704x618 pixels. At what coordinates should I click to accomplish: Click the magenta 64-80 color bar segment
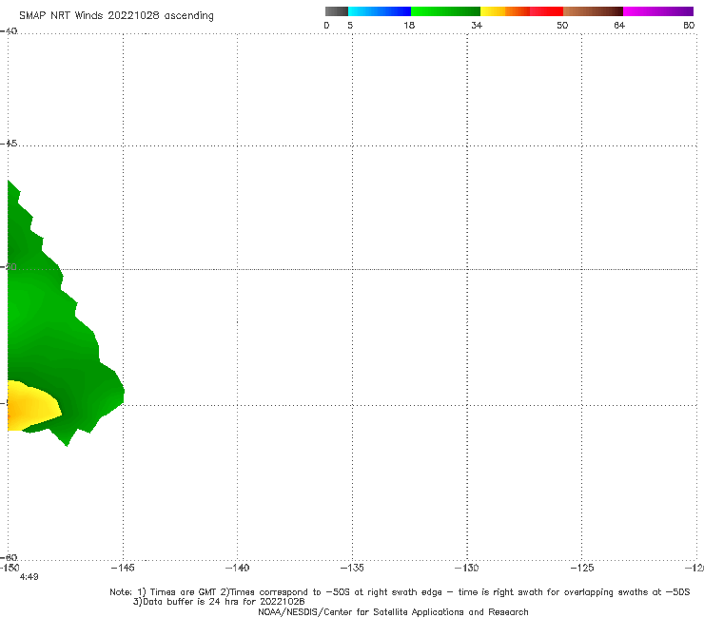tap(658, 11)
